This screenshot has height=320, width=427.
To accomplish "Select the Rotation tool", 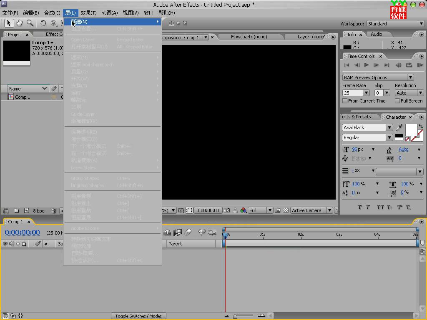I will coord(43,23).
